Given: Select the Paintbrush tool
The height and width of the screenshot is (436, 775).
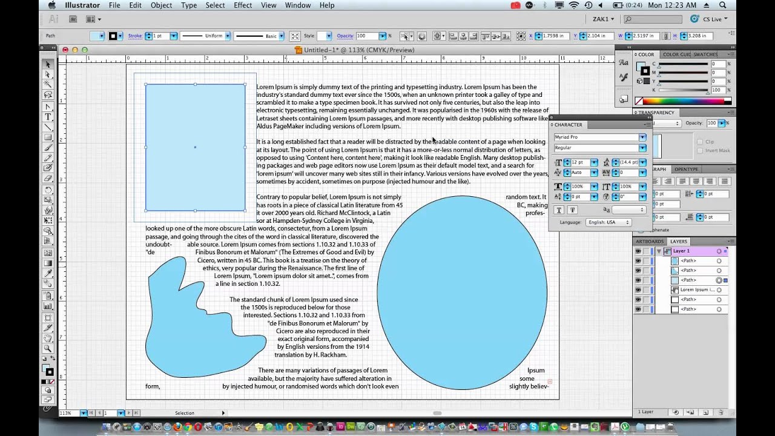Looking at the screenshot, I should [x=48, y=148].
